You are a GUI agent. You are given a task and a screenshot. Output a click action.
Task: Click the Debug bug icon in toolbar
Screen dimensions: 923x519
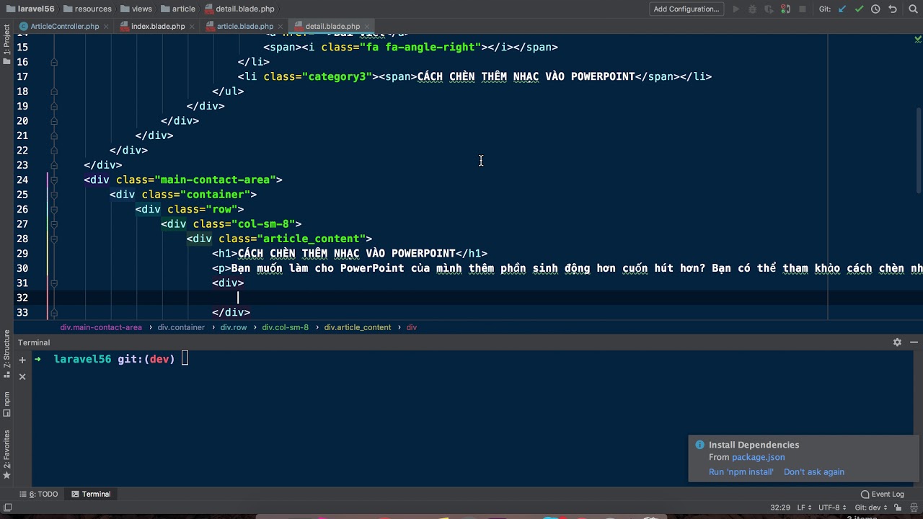(753, 9)
